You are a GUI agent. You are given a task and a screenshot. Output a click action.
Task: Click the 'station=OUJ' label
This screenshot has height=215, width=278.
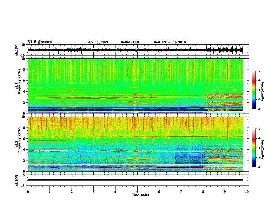(130, 42)
